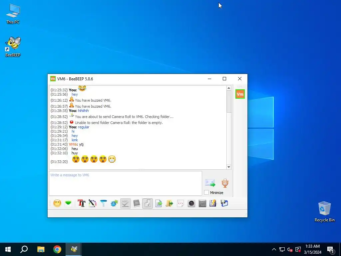Screen dimensions: 341x256
Task: Open the font selection TT icon
Action: pyautogui.click(x=82, y=203)
